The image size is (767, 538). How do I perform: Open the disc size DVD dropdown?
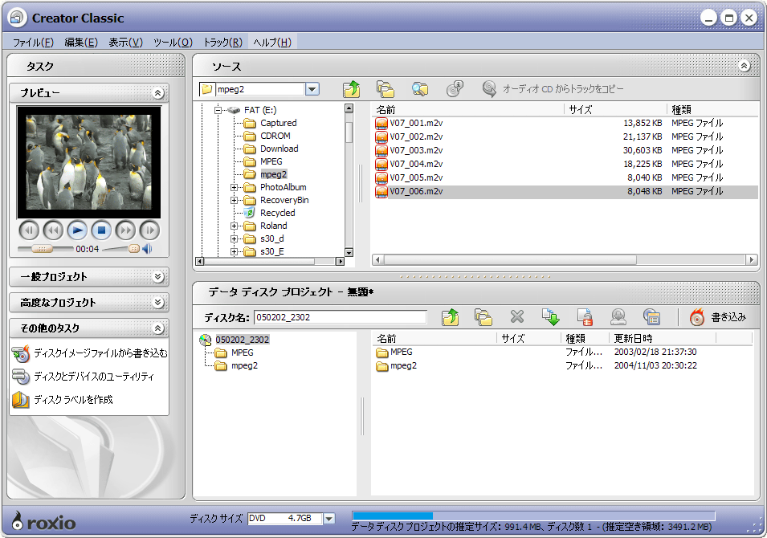coord(329,519)
